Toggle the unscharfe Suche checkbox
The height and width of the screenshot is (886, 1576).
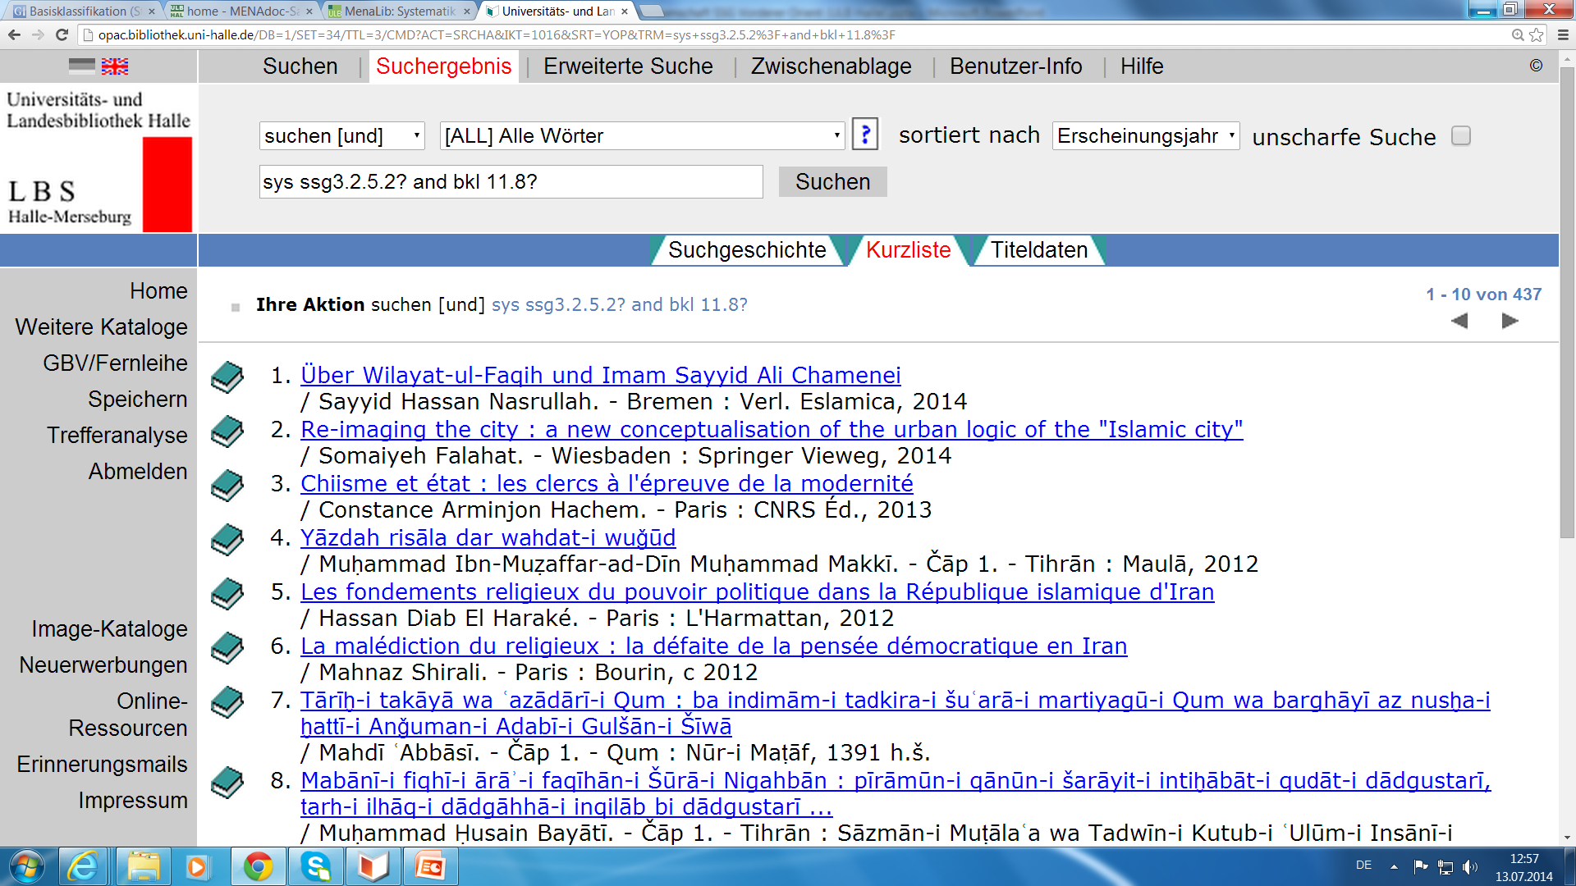point(1461,136)
